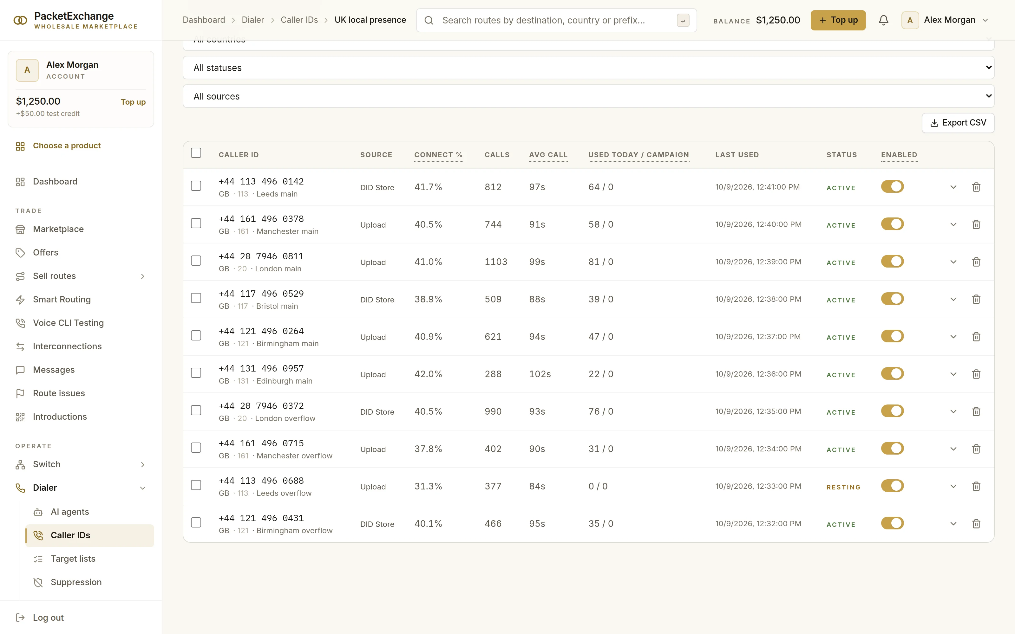Disable the Edinburgh main caller ID toggle
Image resolution: width=1015 pixels, height=634 pixels.
892,374
